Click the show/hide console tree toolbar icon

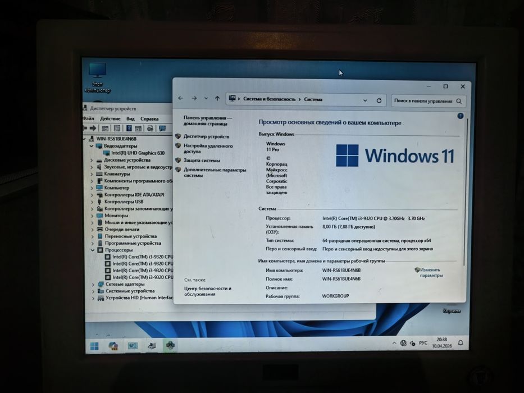pos(105,129)
